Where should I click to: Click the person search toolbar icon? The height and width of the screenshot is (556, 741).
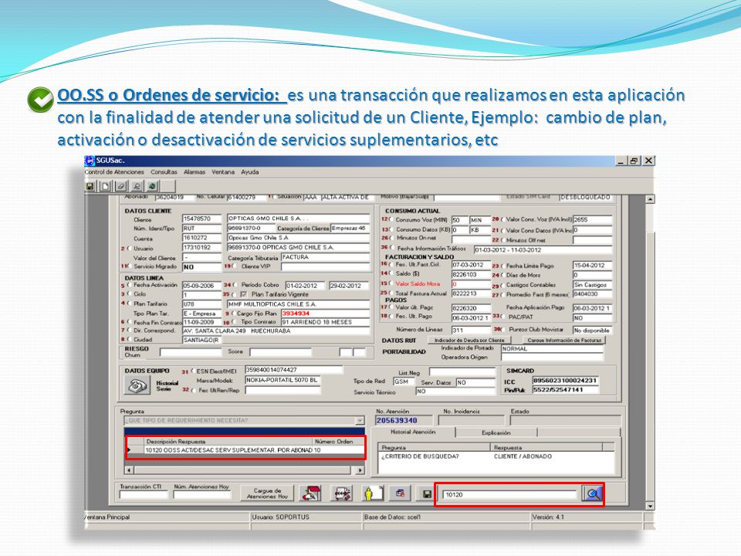click(x=137, y=186)
